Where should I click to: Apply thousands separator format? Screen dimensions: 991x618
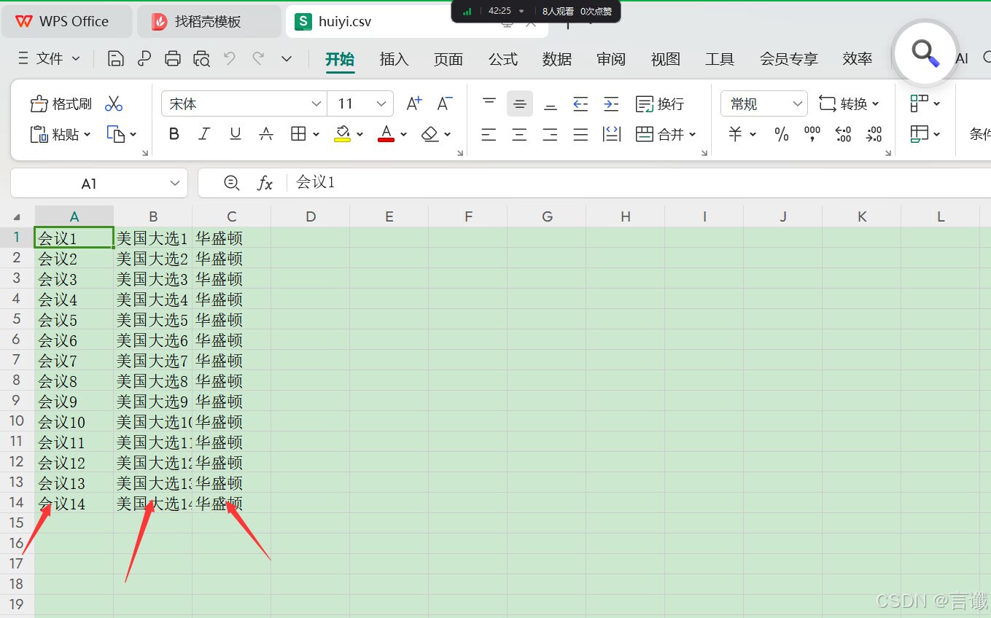(x=812, y=134)
